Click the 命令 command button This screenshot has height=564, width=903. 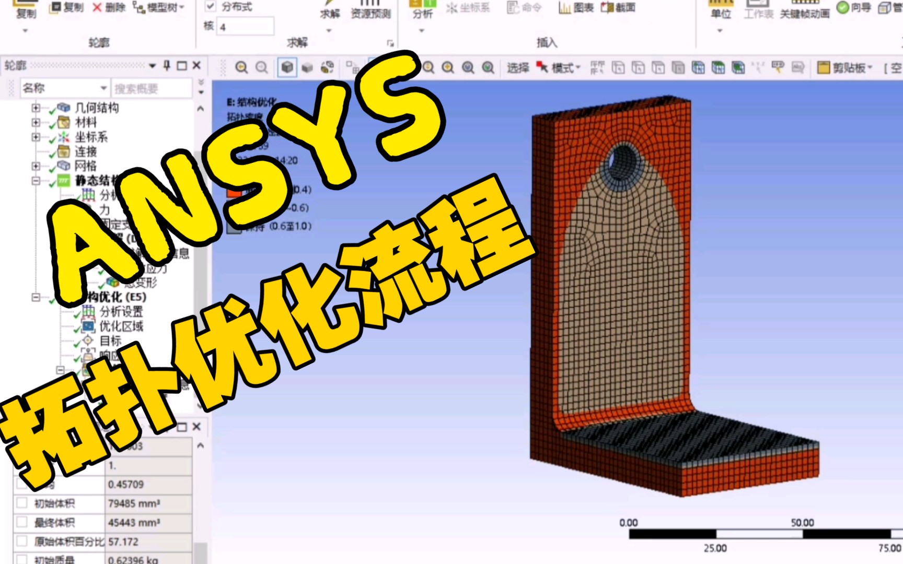point(525,7)
